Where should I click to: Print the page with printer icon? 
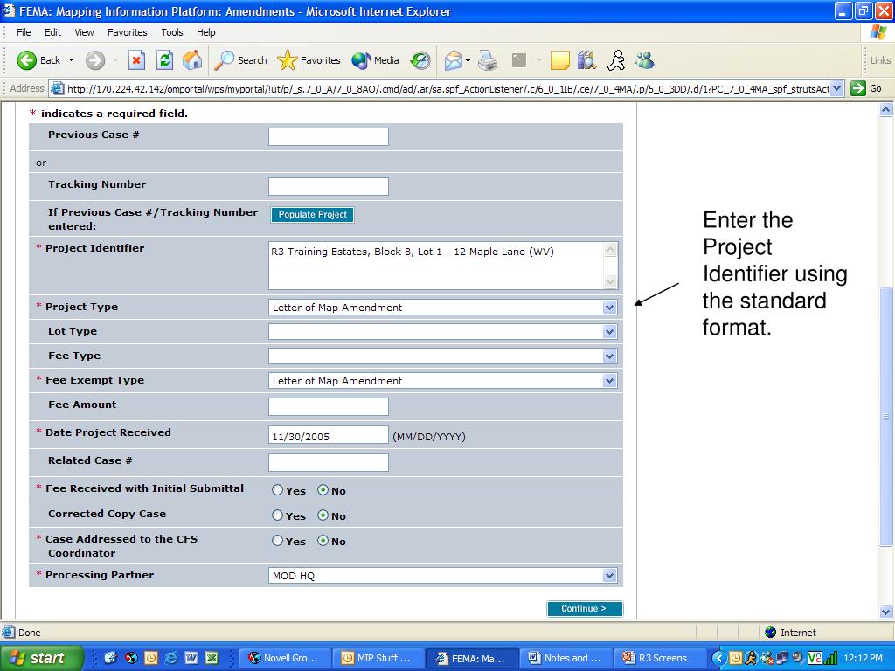488,60
